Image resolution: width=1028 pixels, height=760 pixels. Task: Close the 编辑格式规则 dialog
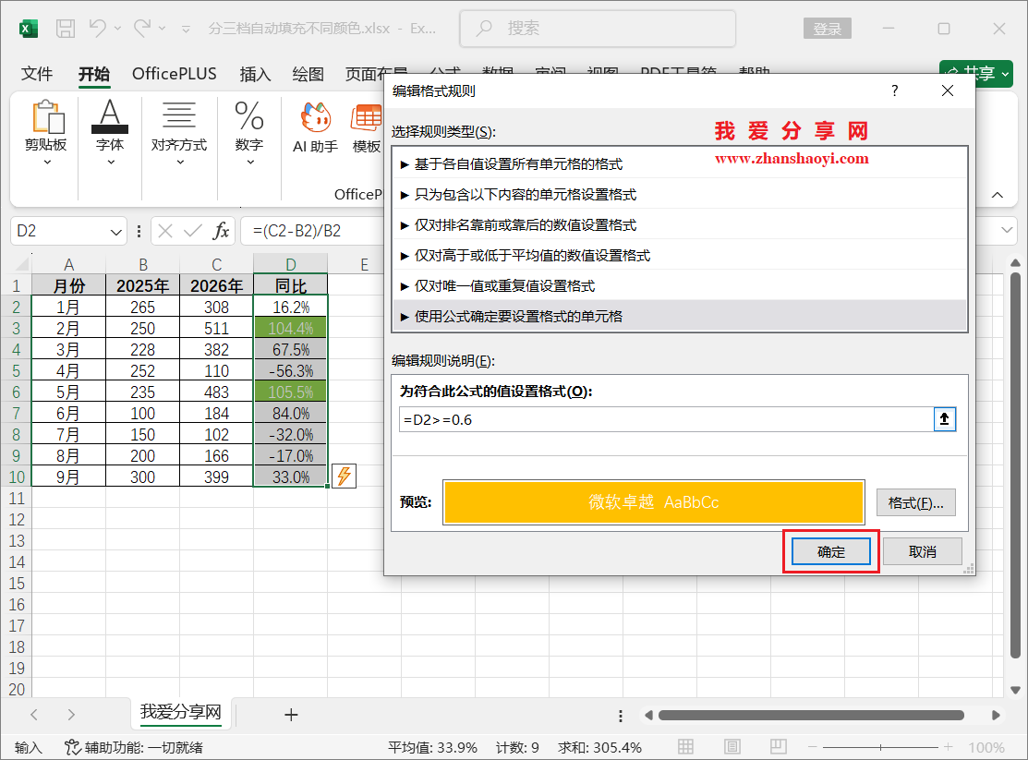pos(948,90)
